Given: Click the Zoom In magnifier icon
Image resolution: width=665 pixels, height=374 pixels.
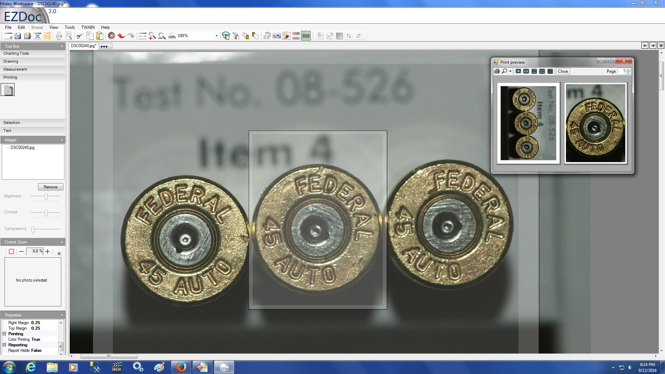Looking at the screenshot, I should point(152,36).
